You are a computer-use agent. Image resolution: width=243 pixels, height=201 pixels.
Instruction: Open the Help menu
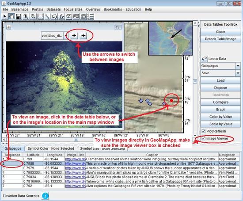coord(148,9)
